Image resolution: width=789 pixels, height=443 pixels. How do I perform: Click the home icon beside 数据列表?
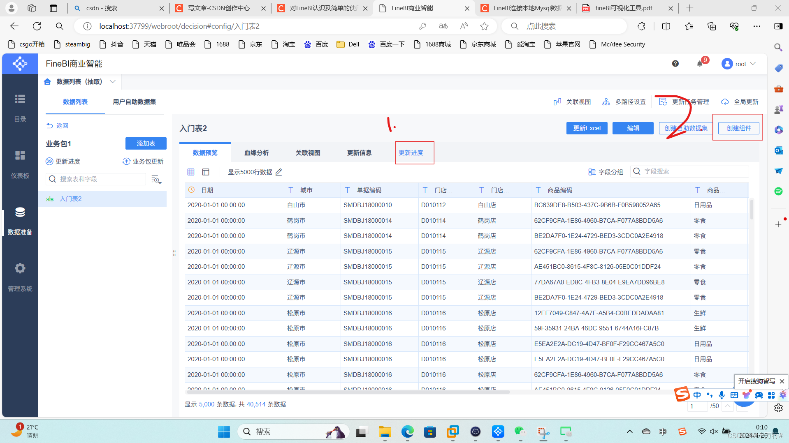pos(47,82)
